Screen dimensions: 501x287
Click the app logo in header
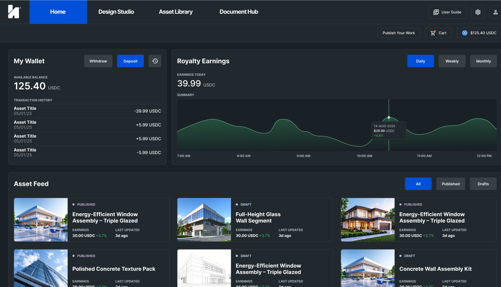(x=14, y=12)
